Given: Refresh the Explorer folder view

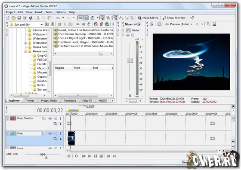Looking at the screenshot, I should [x=53, y=24].
